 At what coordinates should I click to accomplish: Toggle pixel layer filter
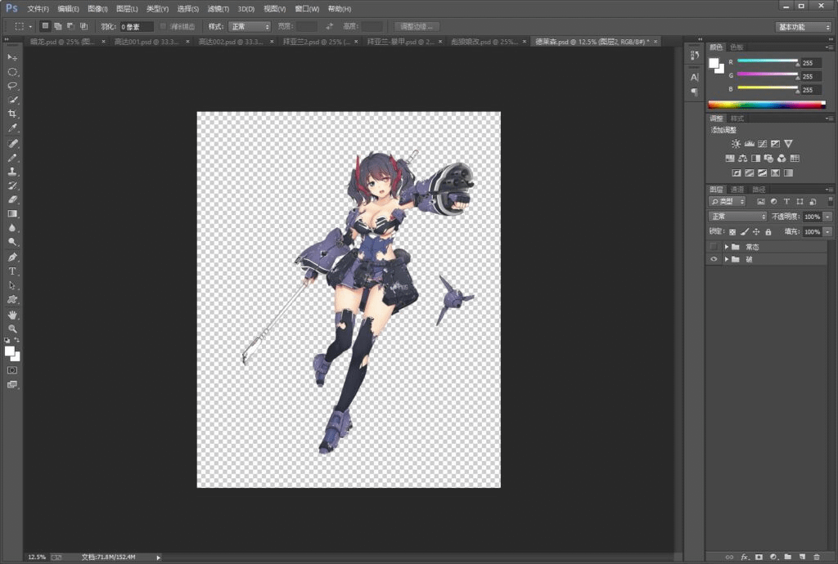coord(760,202)
